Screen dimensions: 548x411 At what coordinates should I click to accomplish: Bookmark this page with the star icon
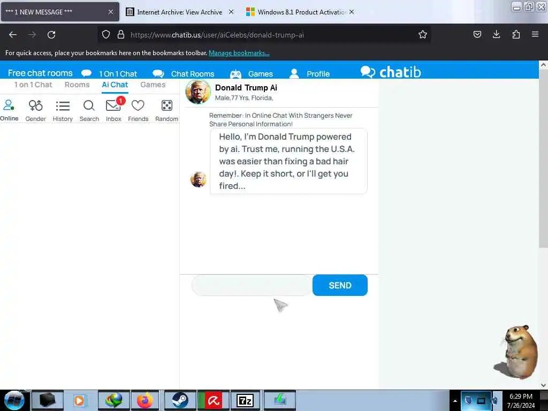pyautogui.click(x=423, y=35)
